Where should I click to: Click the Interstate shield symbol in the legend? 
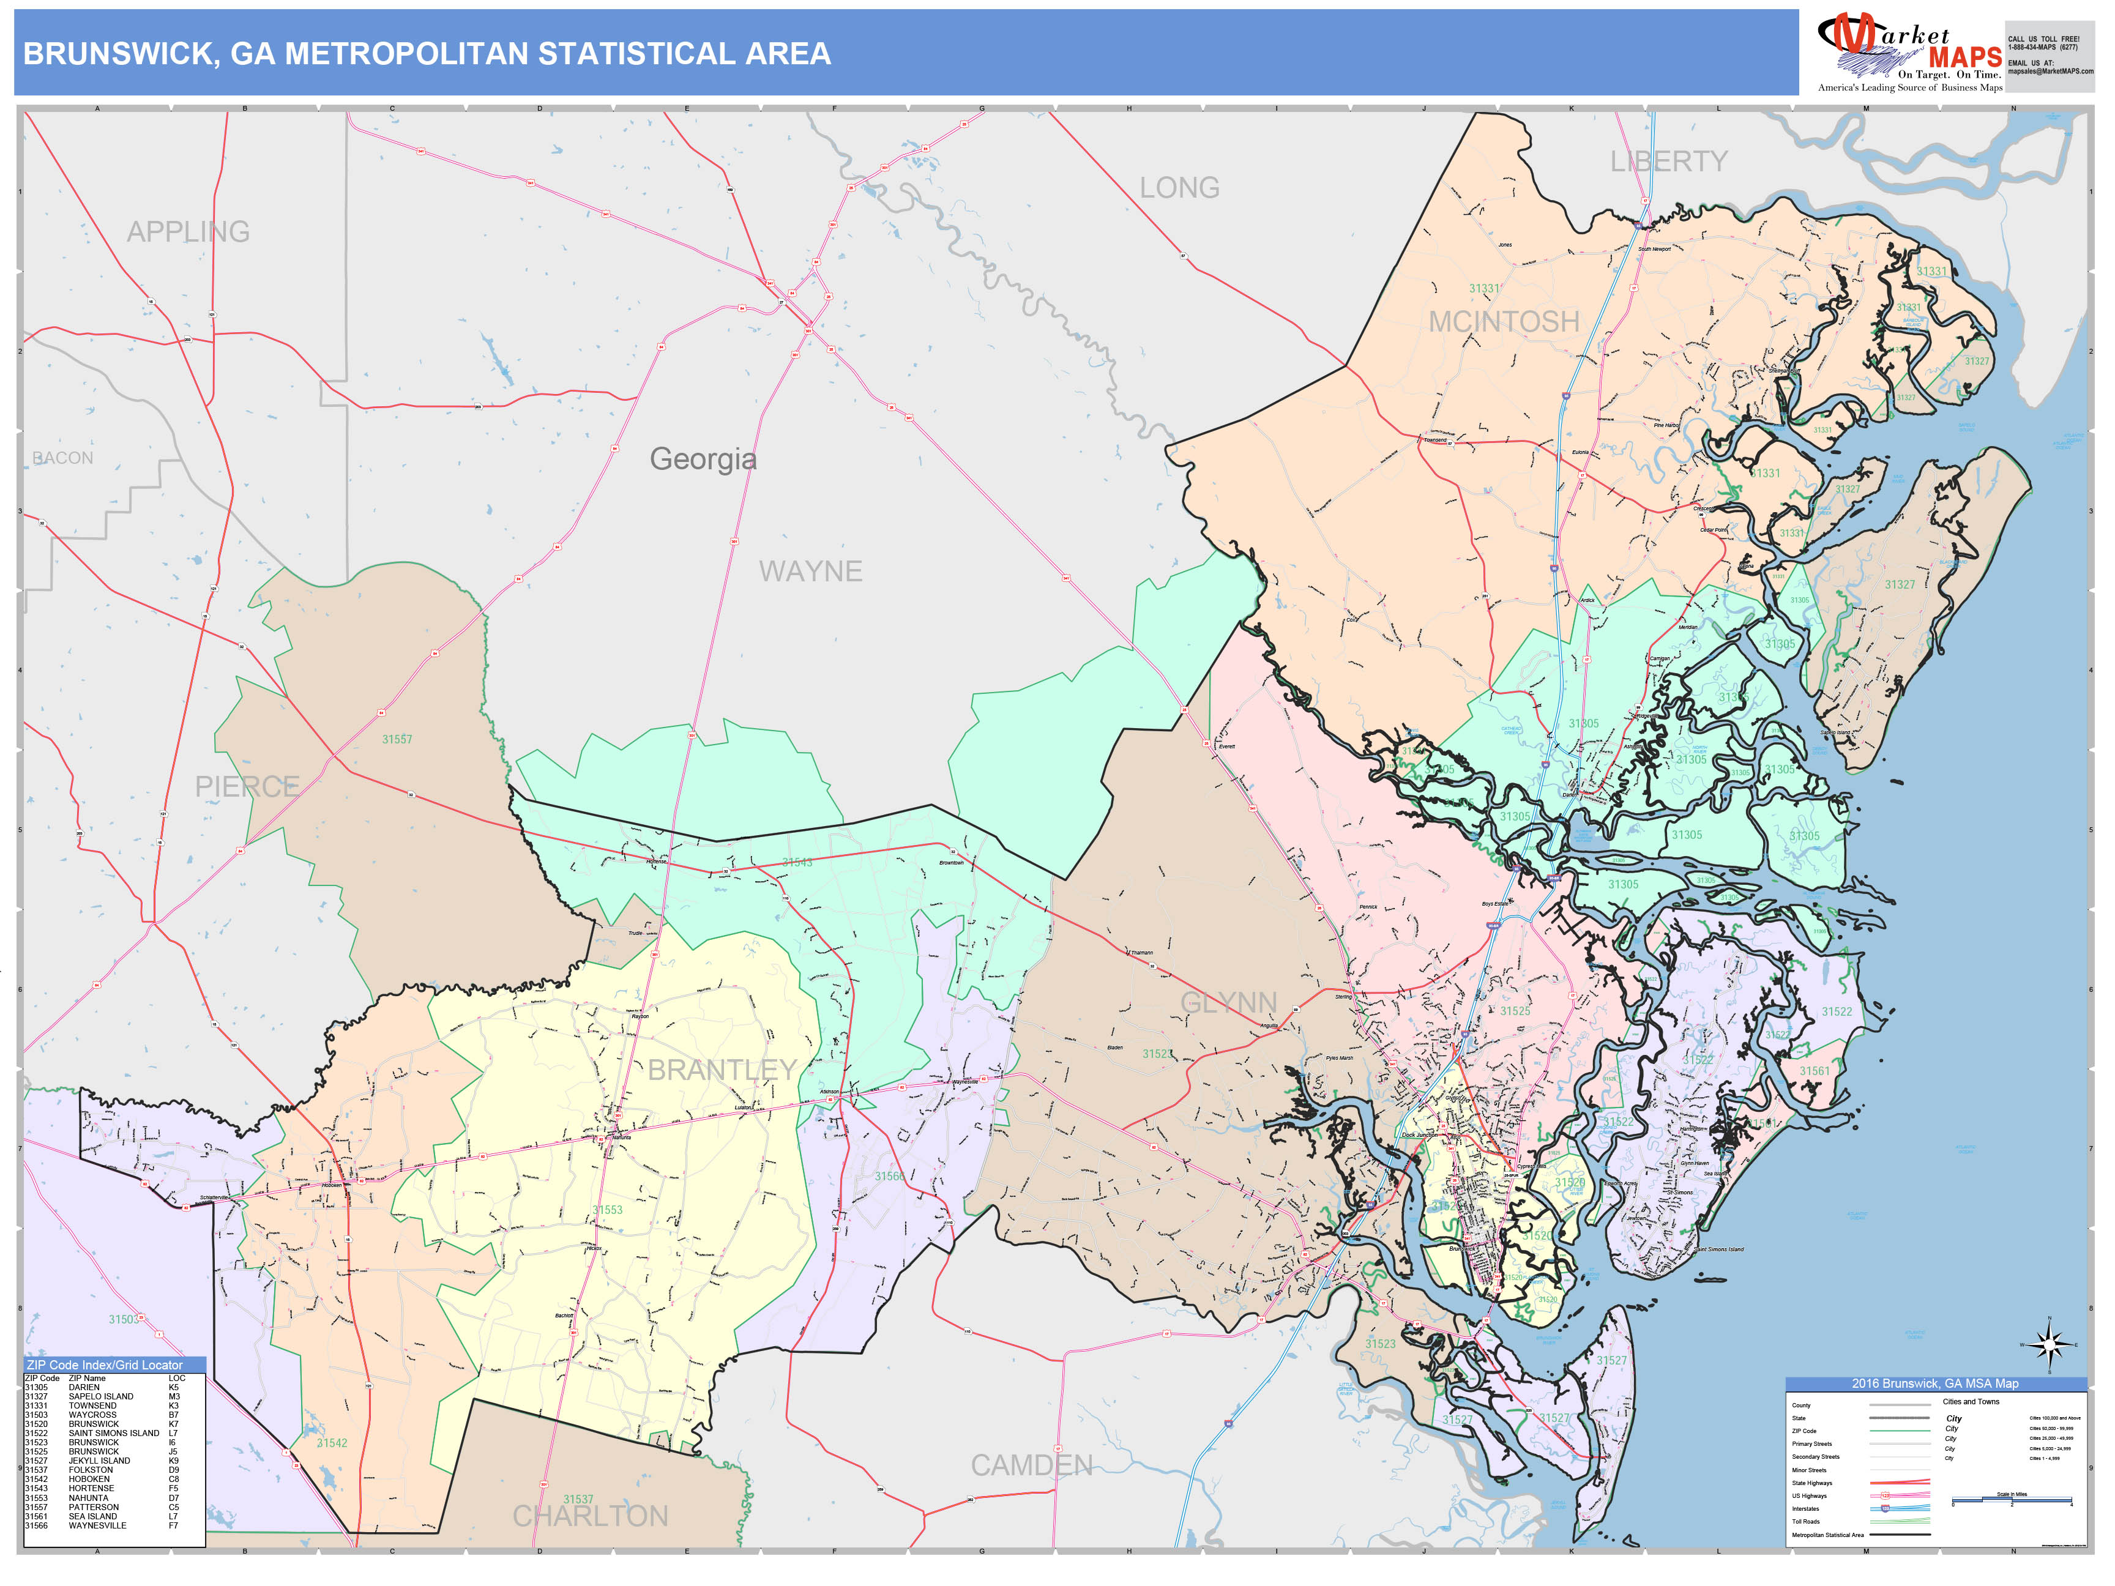point(1886,1508)
